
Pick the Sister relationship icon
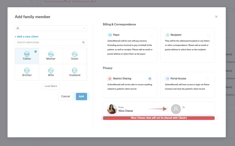(x=74, y=54)
